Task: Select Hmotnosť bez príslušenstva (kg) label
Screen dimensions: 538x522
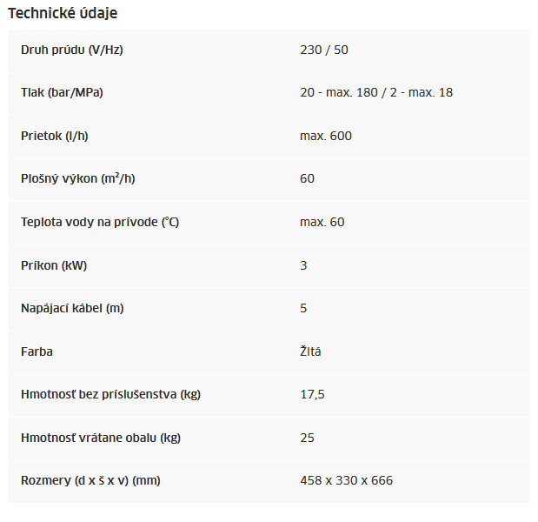Action: tap(110, 394)
